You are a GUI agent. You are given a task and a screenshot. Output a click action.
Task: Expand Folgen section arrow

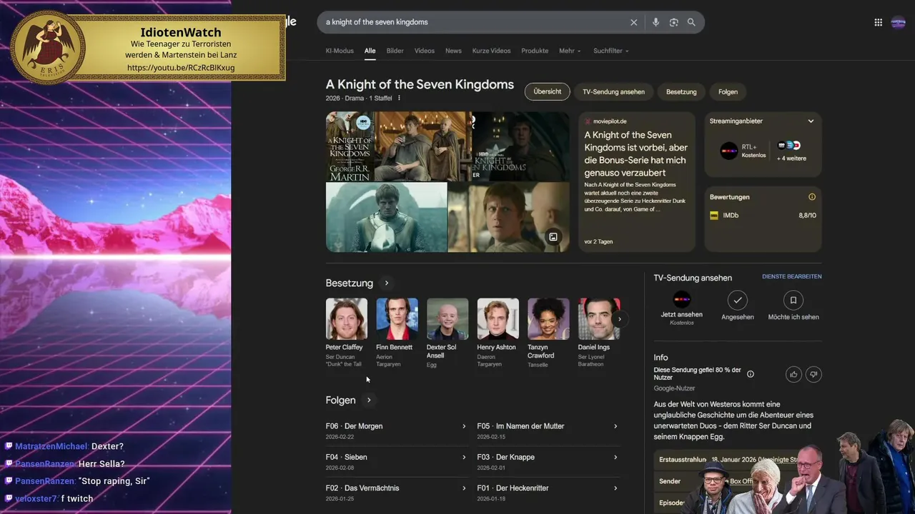[x=369, y=400]
